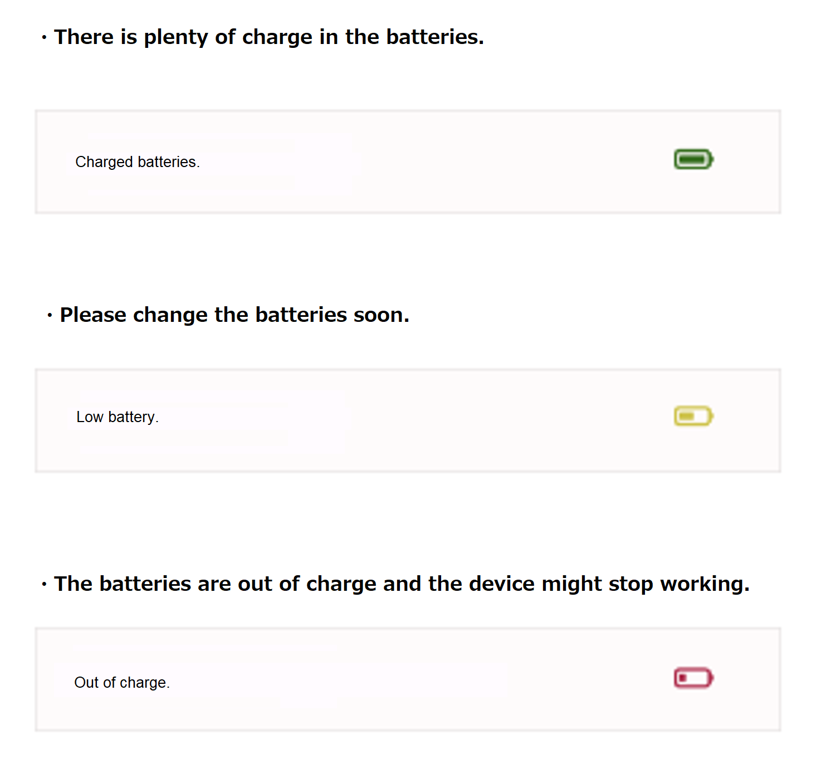Click the word 'batteries.' in first heading
This screenshot has width=831, height=764.
pos(435,37)
